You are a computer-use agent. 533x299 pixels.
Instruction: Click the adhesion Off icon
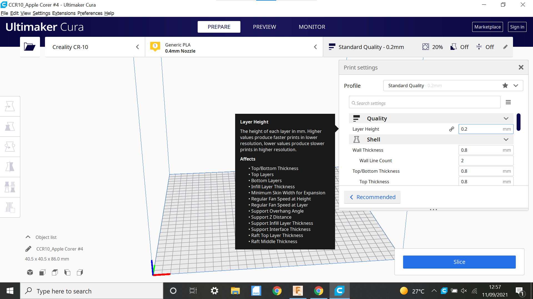coord(479,47)
